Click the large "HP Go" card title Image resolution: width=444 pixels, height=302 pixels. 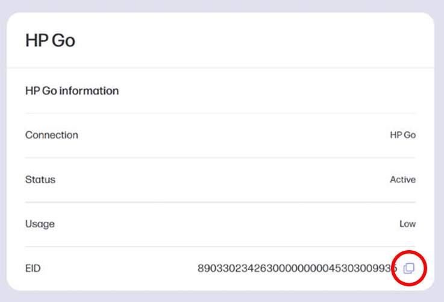point(50,40)
